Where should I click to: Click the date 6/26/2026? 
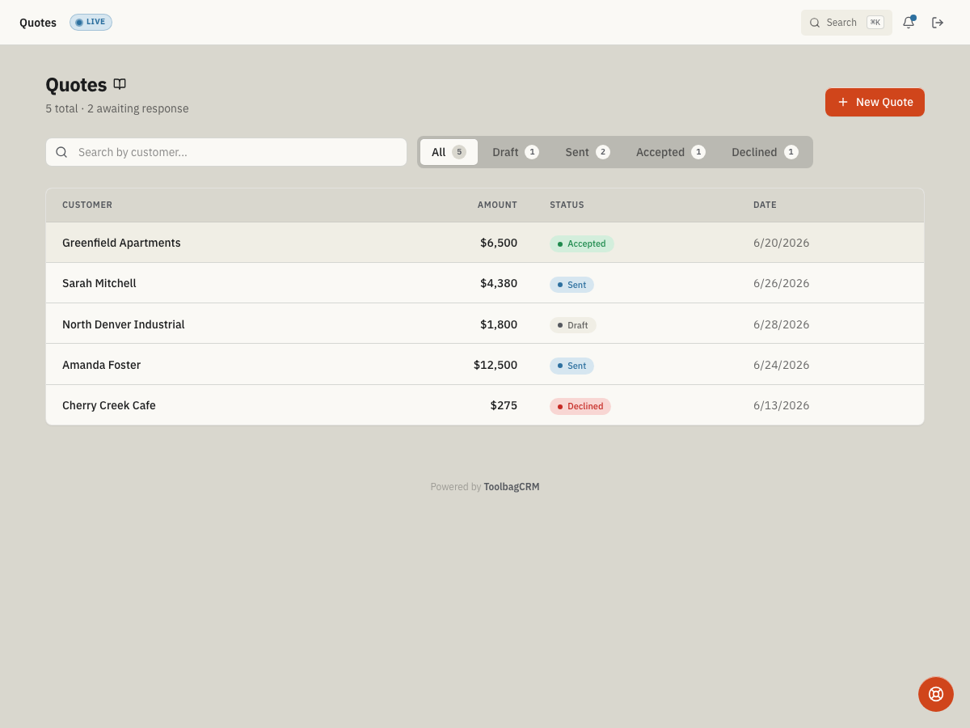[x=781, y=283]
